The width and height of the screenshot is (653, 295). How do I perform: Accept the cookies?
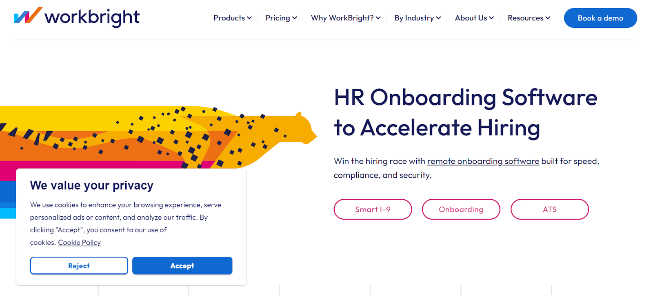pos(182,265)
